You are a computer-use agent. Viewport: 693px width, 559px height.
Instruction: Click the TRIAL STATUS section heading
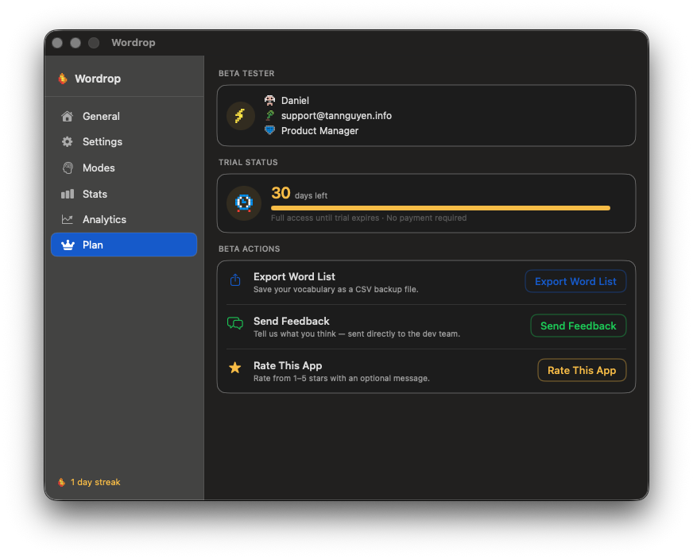[x=248, y=162]
